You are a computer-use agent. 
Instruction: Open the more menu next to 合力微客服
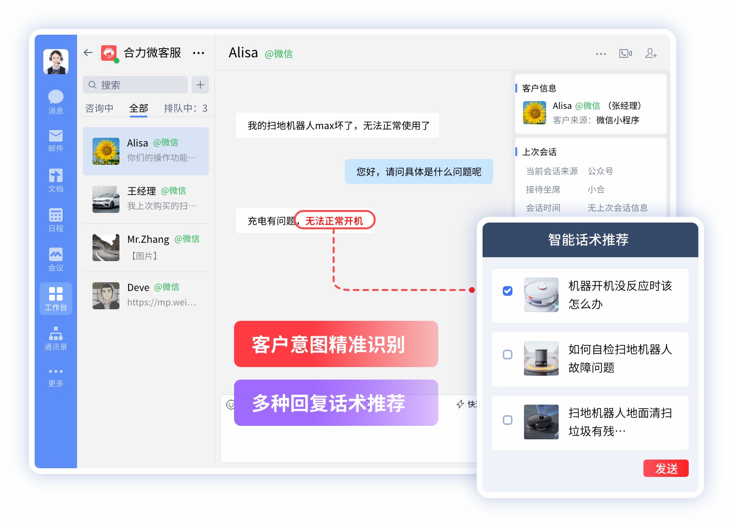(x=198, y=53)
